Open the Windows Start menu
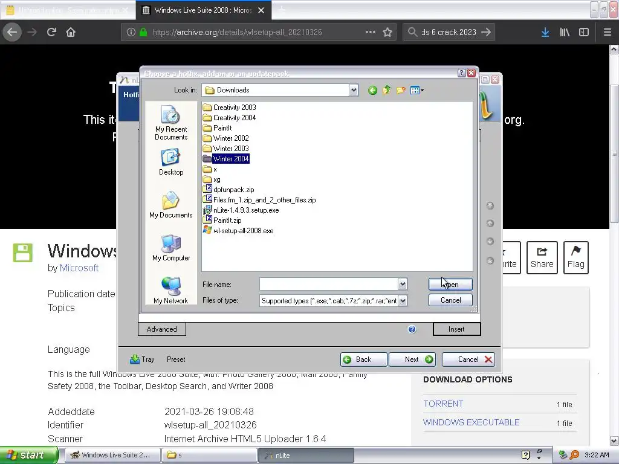Image resolution: width=619 pixels, height=464 pixels. coord(28,456)
